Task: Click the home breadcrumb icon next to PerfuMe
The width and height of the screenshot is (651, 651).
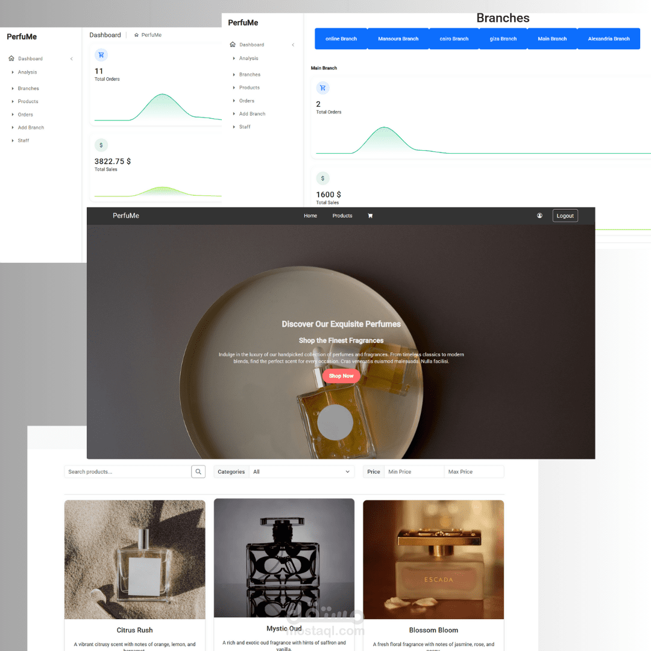Action: point(136,36)
